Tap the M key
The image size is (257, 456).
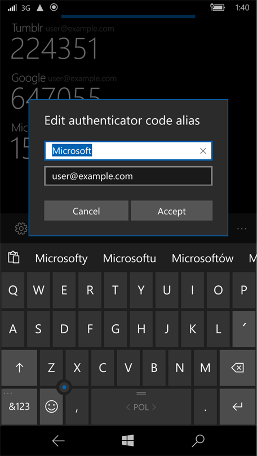(x=206, y=368)
